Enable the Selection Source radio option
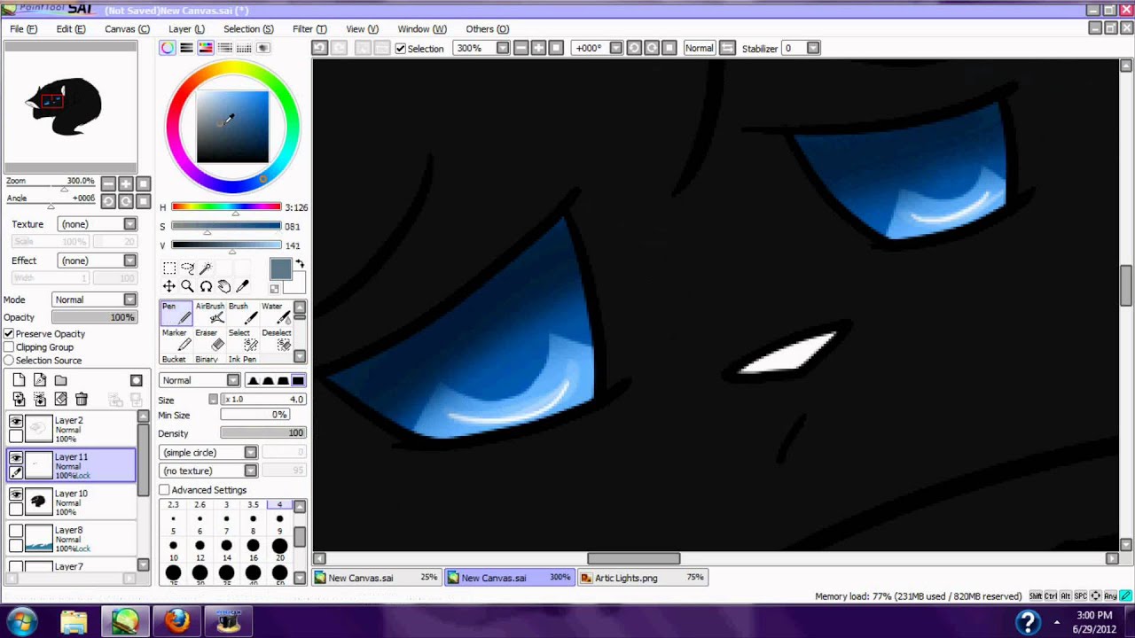The height and width of the screenshot is (638, 1135). click(x=9, y=361)
